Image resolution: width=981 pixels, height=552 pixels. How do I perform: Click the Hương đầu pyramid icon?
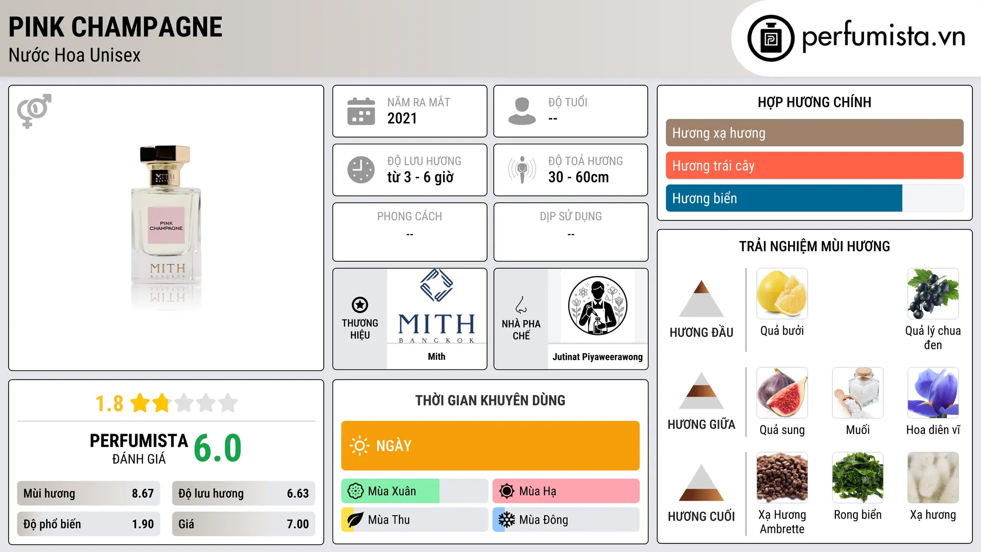click(x=701, y=299)
